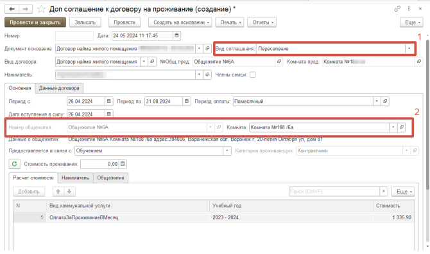Expand Вид соглашения dropdown
Viewport: 430px width, 254px height.
tap(409, 49)
